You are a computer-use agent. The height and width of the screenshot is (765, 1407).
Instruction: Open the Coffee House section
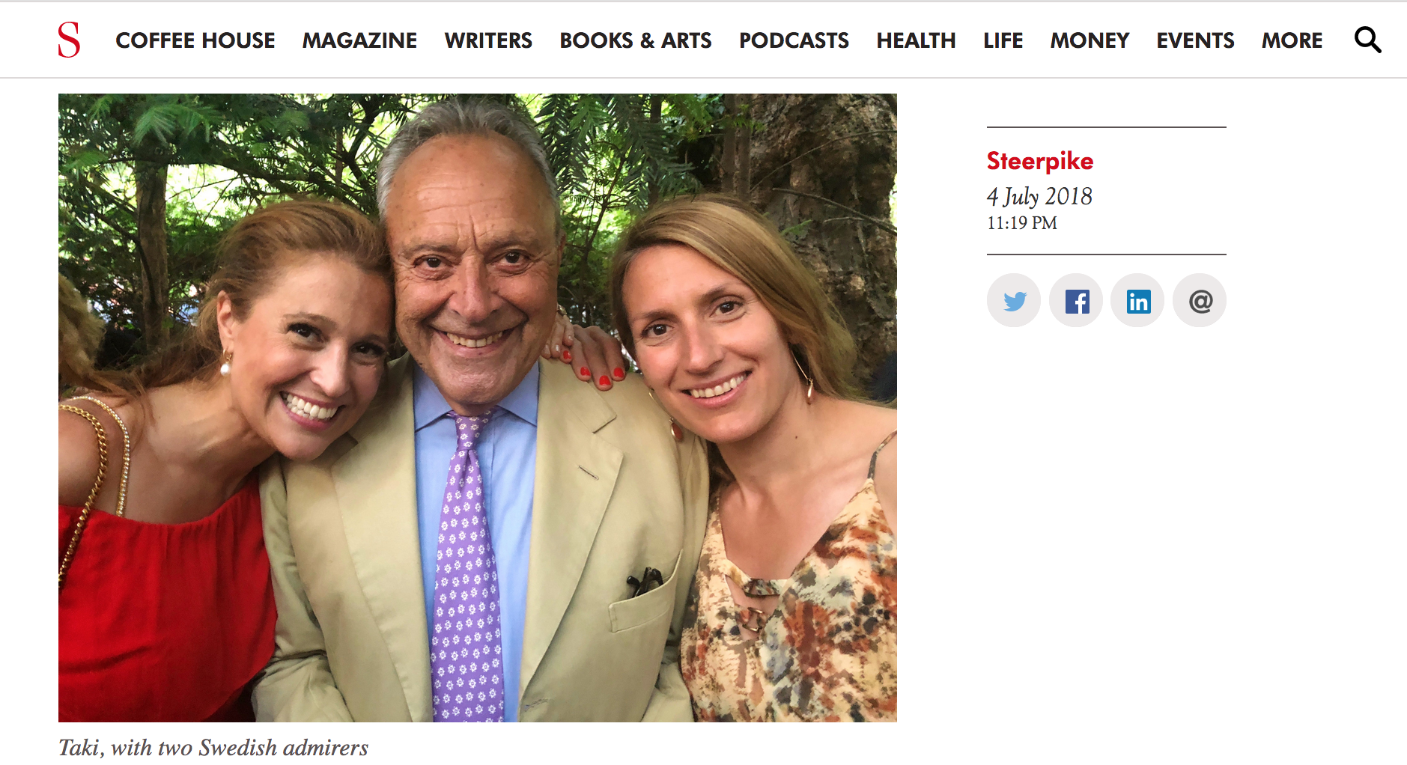[x=195, y=40]
